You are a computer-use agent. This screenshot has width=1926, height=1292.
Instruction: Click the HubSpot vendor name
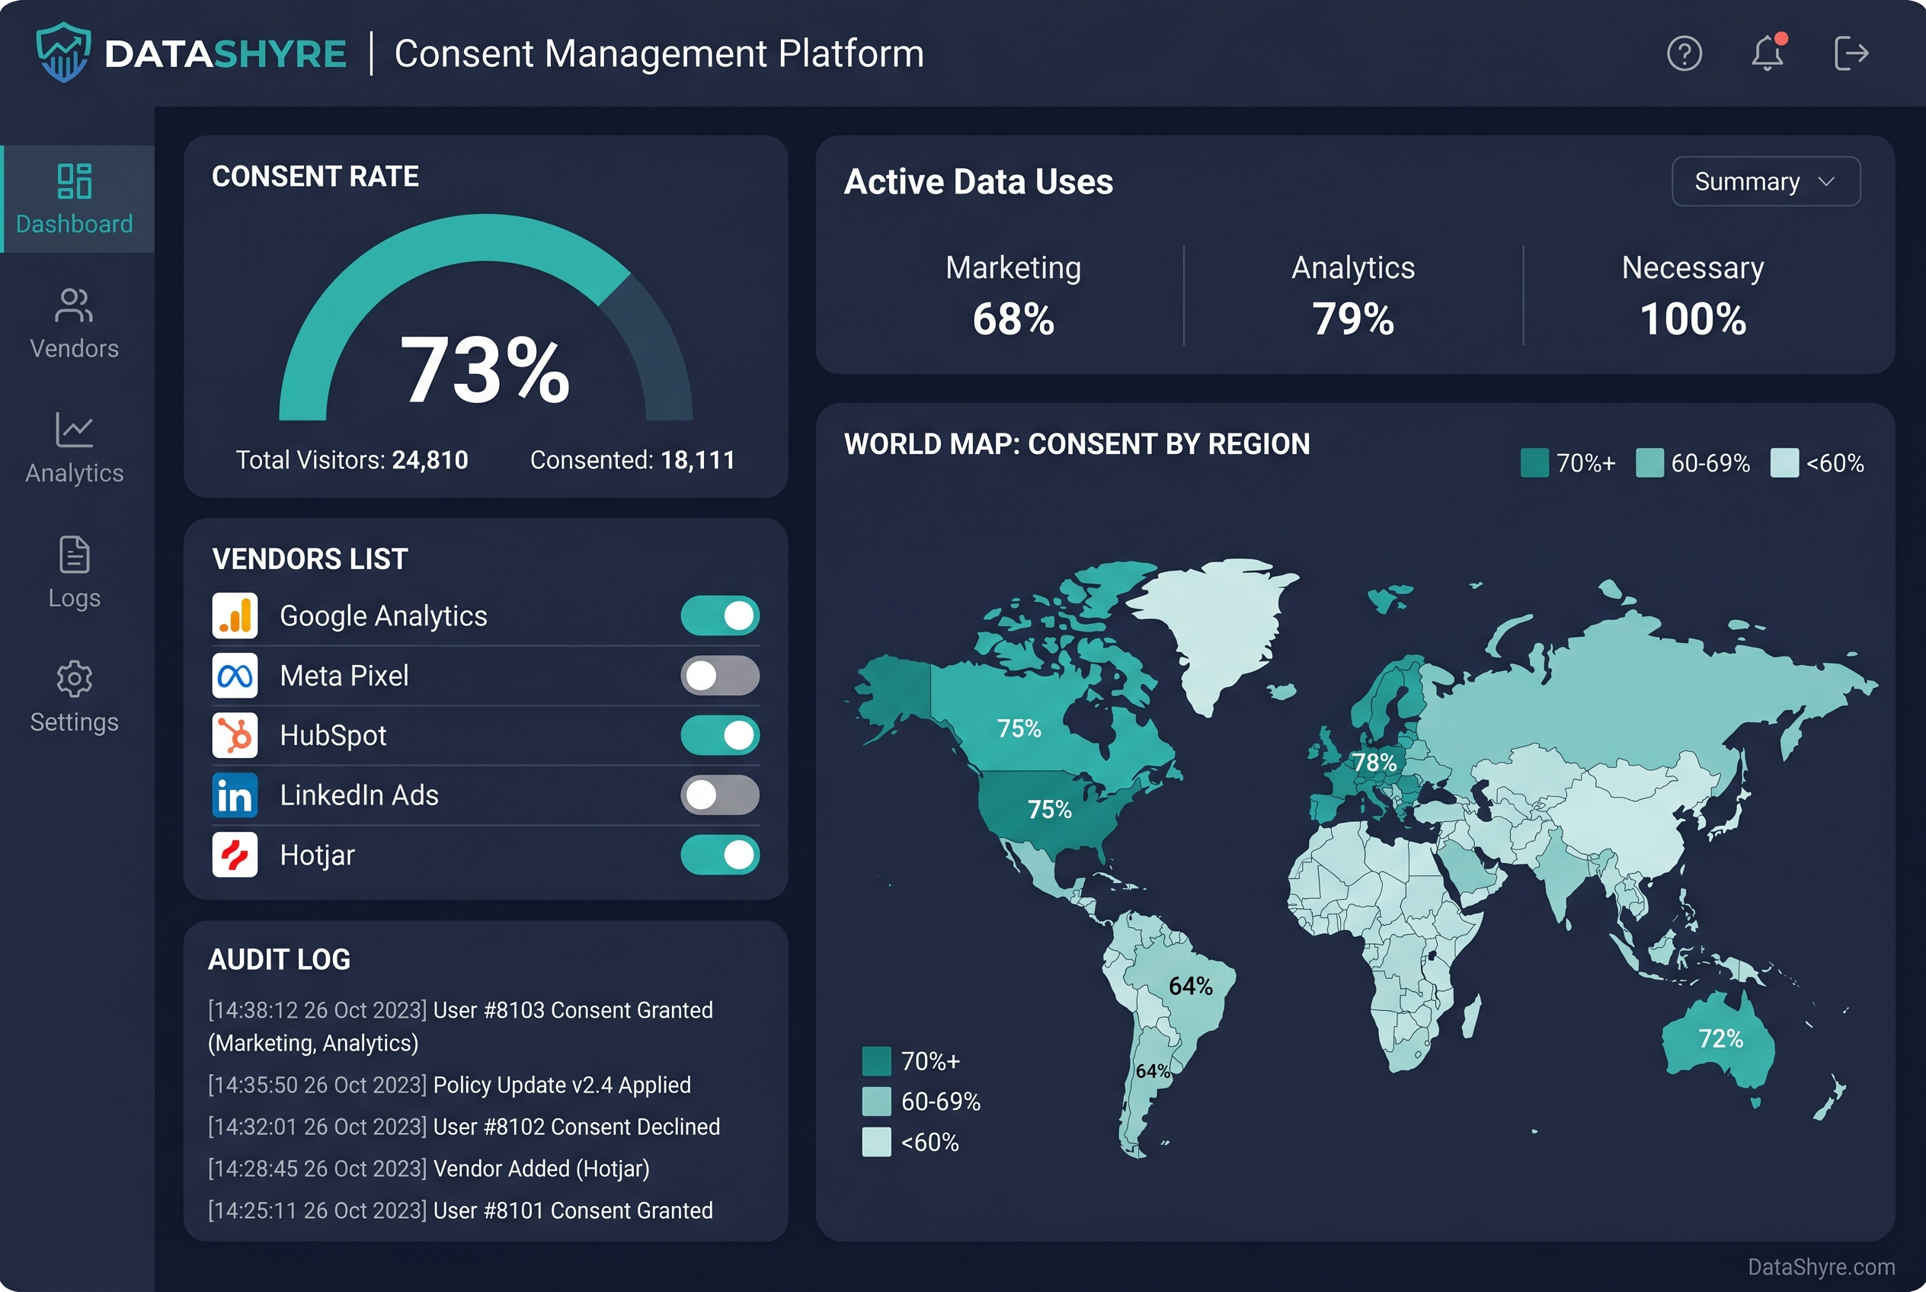coord(333,735)
